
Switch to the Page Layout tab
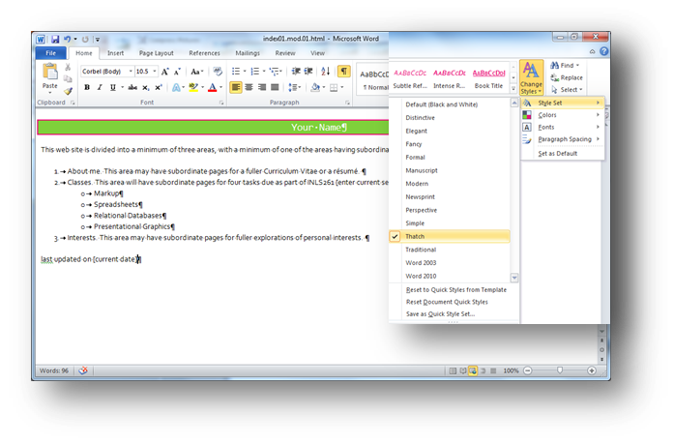click(x=156, y=53)
